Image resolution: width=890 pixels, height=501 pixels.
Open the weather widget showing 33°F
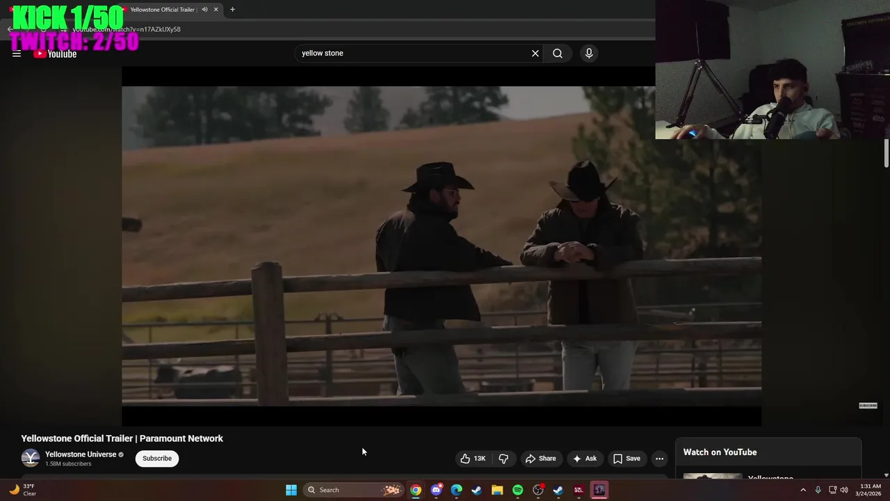pyautogui.click(x=22, y=490)
